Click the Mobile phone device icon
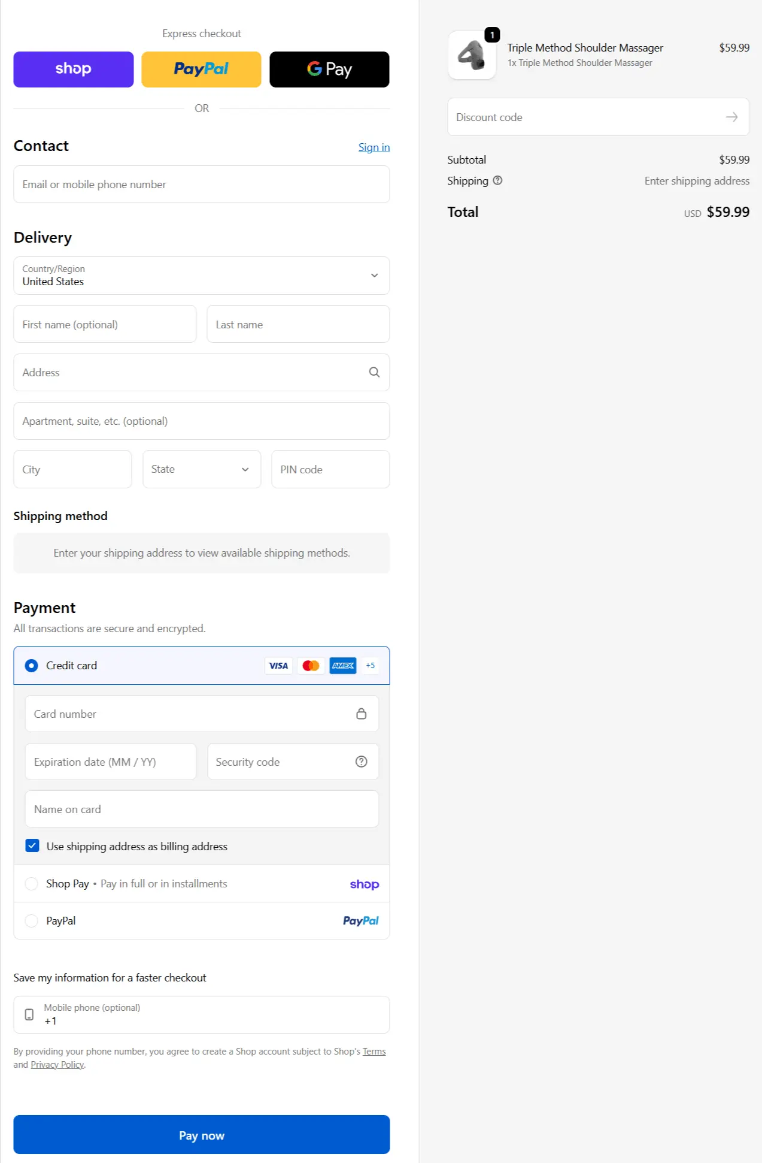This screenshot has width=762, height=1163. [x=29, y=1014]
